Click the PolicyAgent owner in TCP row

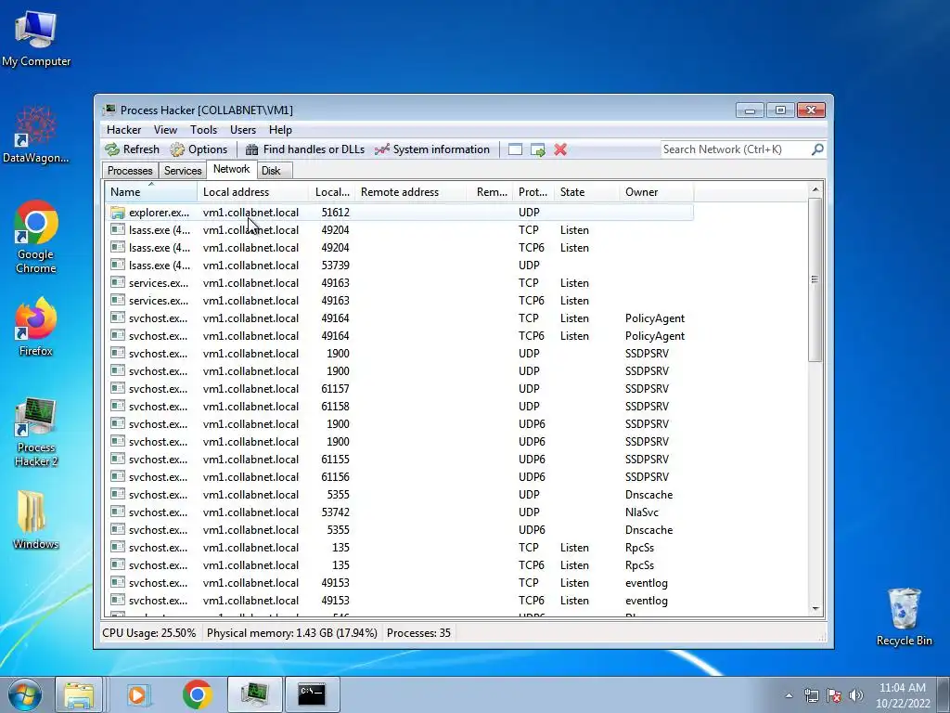(655, 318)
